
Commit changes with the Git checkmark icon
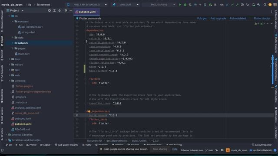click(232, 5)
